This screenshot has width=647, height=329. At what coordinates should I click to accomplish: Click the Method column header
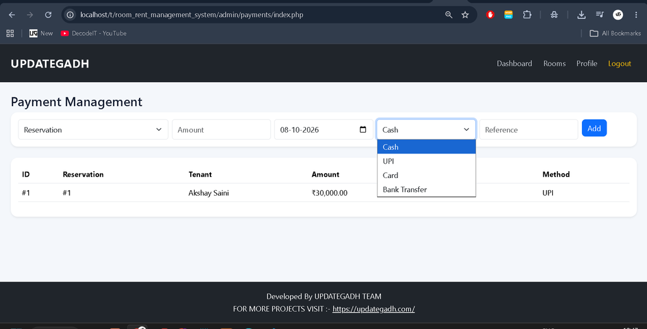point(556,174)
